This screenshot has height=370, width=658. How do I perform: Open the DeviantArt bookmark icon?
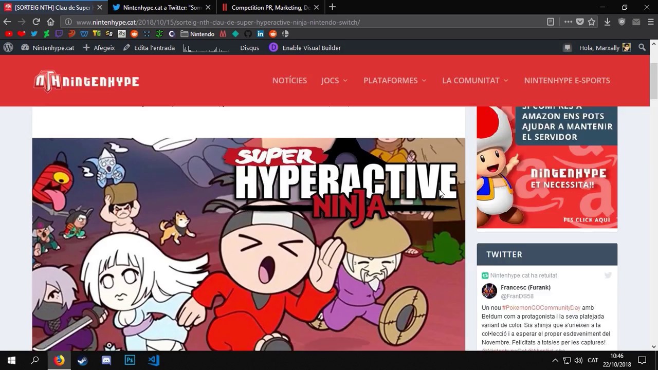46,34
